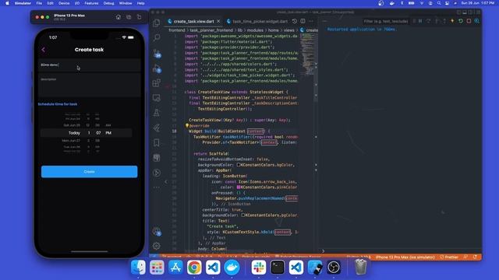The width and height of the screenshot is (499, 280).
Task: Open Source Control view in activity bar
Action: point(156,53)
